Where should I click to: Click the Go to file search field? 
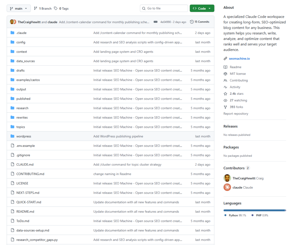point(164,8)
